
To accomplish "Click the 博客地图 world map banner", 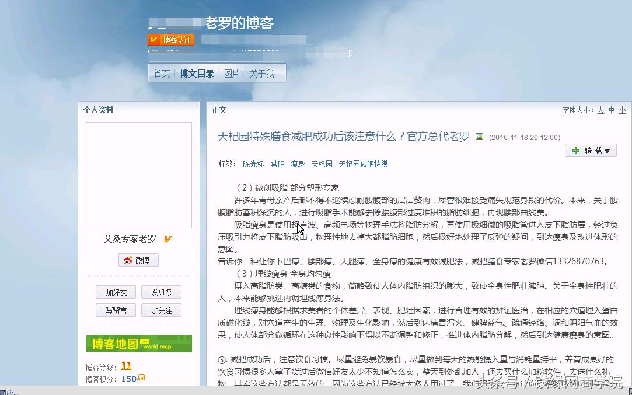I will point(138,344).
